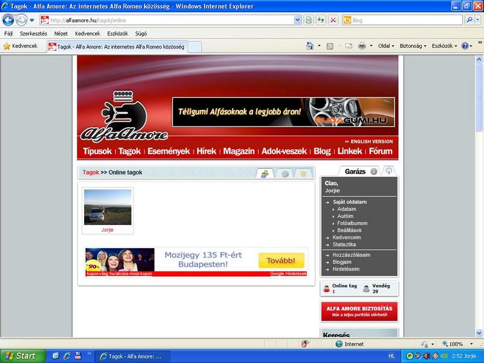Click the Home page icon
The height and width of the screenshot is (363, 484).
pos(310,46)
